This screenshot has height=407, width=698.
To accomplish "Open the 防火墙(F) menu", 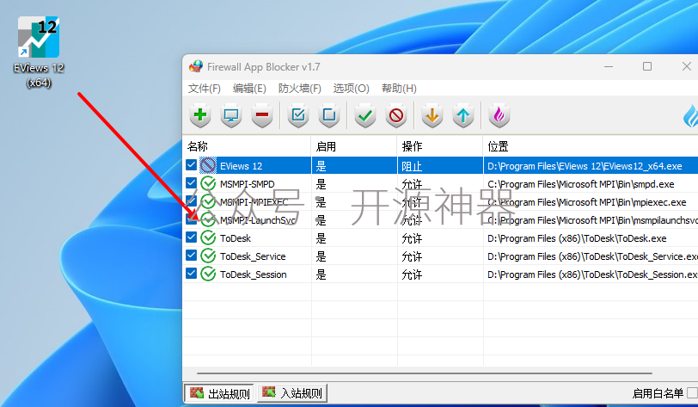I will 300,89.
